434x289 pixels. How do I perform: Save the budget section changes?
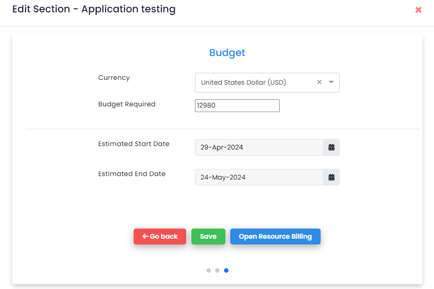(x=208, y=236)
